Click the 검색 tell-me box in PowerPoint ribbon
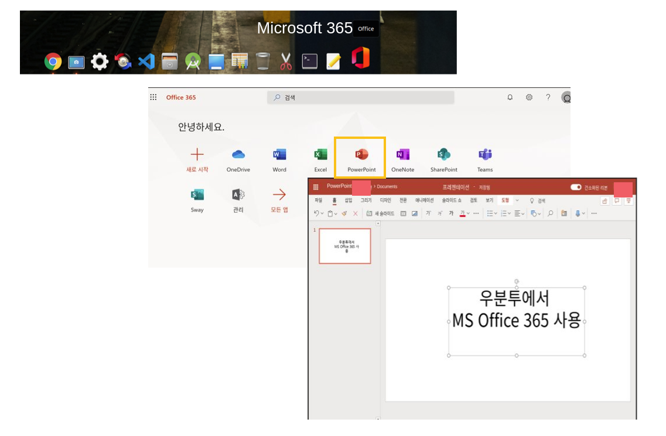Viewport: 666px width, 436px height. coord(537,200)
